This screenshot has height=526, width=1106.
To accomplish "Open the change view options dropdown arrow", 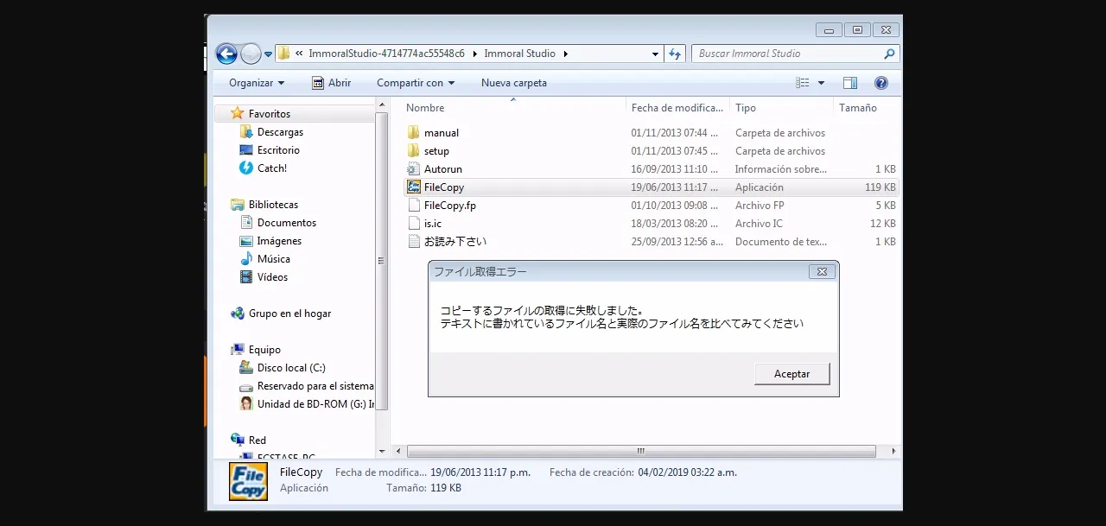I will click(821, 83).
